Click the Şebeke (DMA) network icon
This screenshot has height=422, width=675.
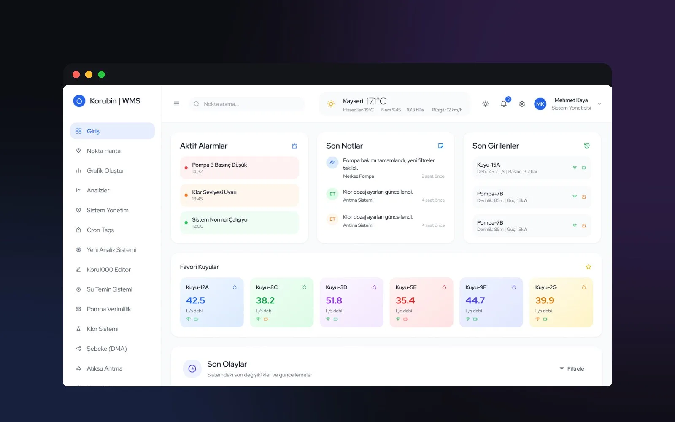pyautogui.click(x=78, y=349)
